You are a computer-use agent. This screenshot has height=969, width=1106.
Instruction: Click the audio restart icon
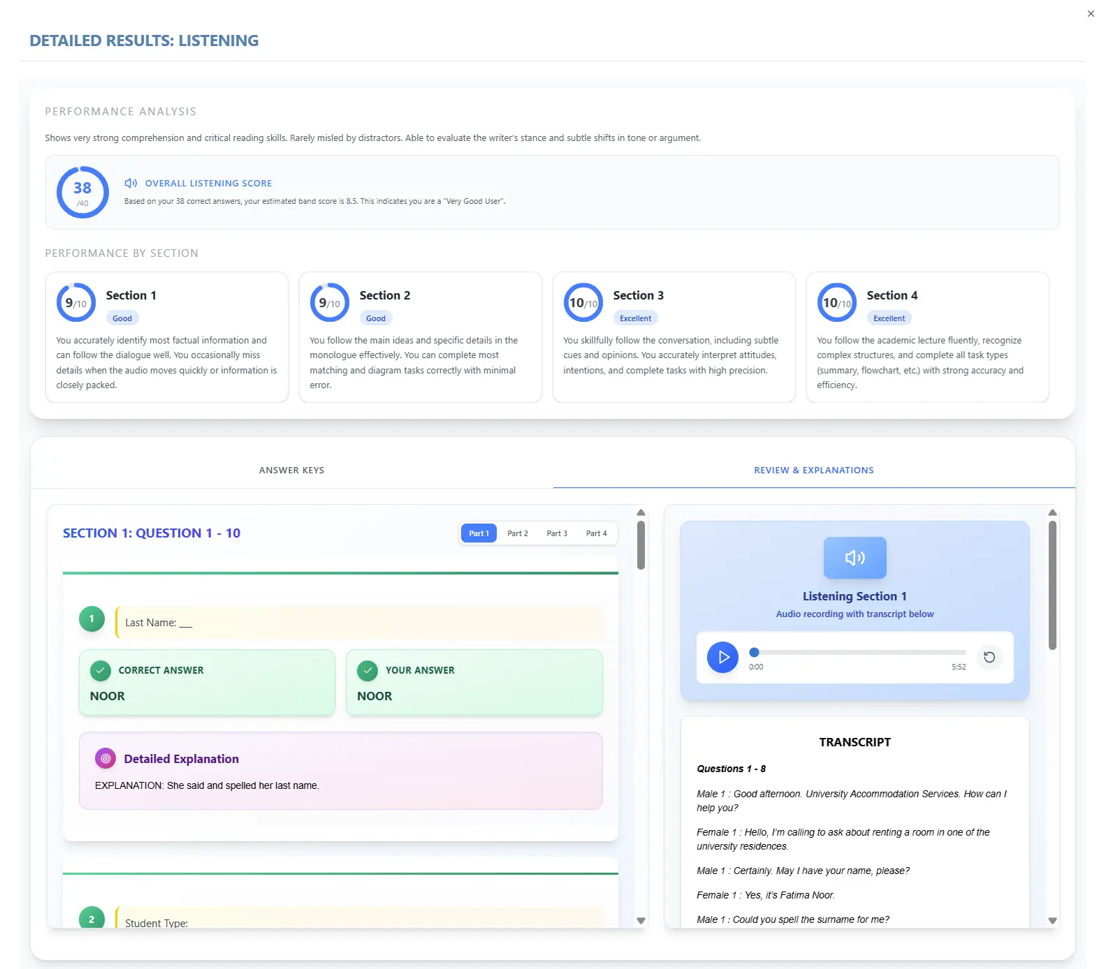coord(989,657)
